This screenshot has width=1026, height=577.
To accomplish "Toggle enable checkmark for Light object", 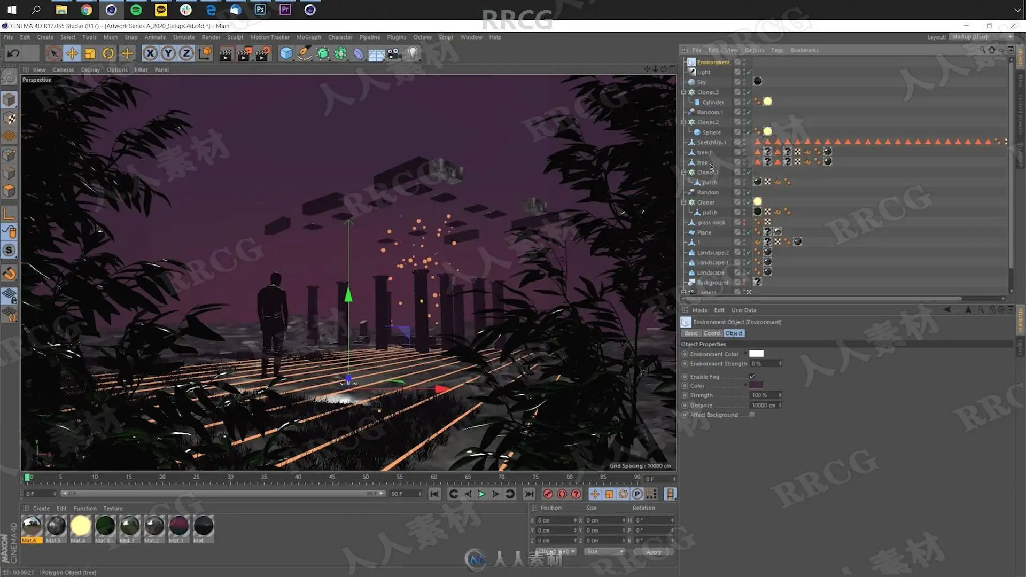I will pos(749,72).
